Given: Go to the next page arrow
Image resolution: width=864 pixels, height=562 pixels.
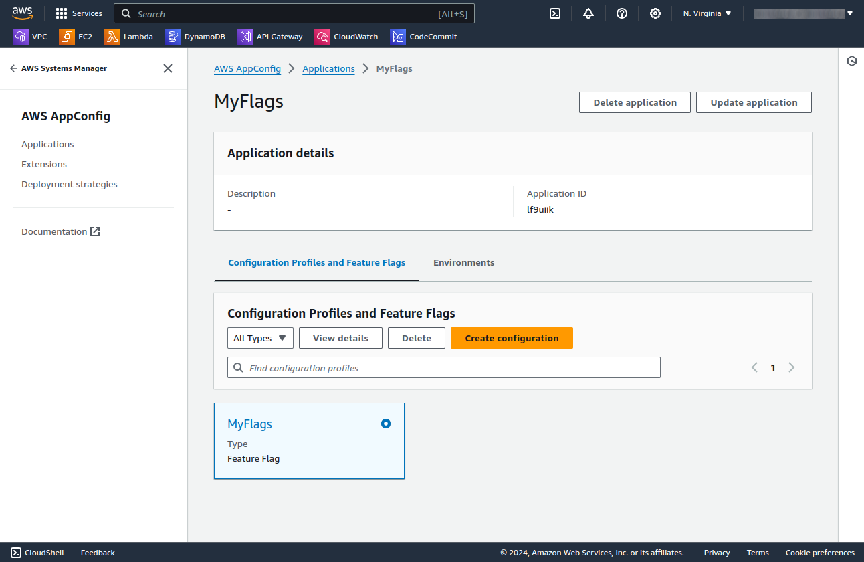Looking at the screenshot, I should tap(792, 367).
